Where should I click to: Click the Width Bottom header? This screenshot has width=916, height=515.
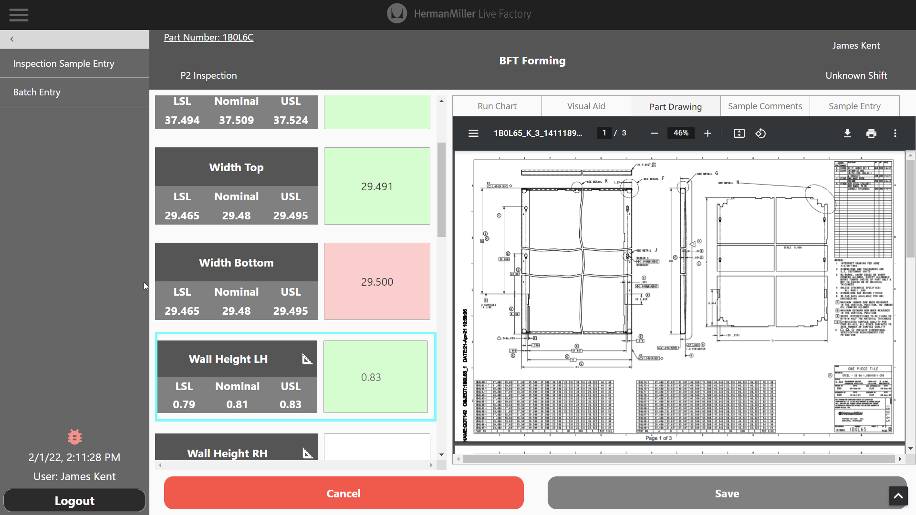(236, 262)
